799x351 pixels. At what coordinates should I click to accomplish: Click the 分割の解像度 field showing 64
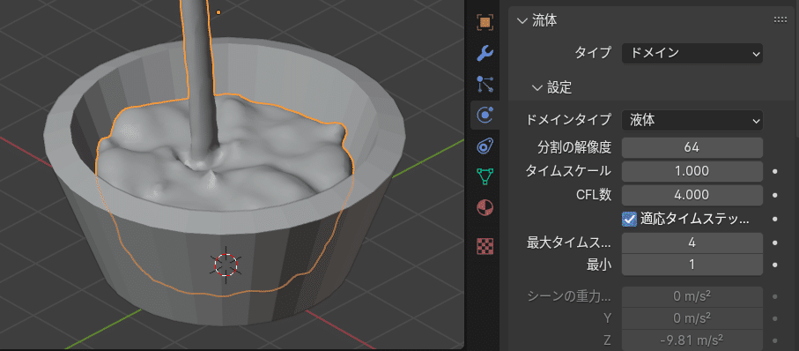pyautogui.click(x=692, y=147)
